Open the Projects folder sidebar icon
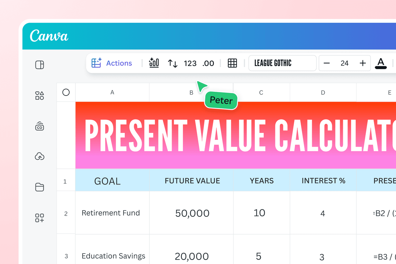Image resolution: width=396 pixels, height=264 pixels. point(40,187)
